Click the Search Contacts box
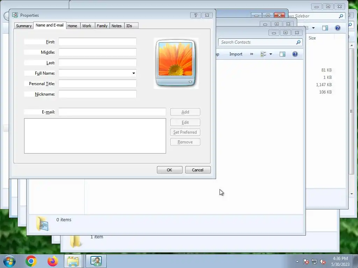This screenshot has width=358, height=268. (x=260, y=42)
